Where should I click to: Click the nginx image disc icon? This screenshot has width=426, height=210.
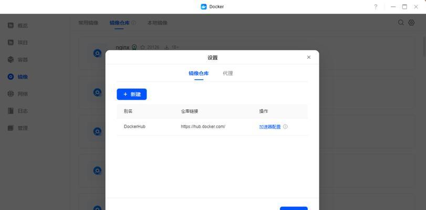tap(97, 53)
